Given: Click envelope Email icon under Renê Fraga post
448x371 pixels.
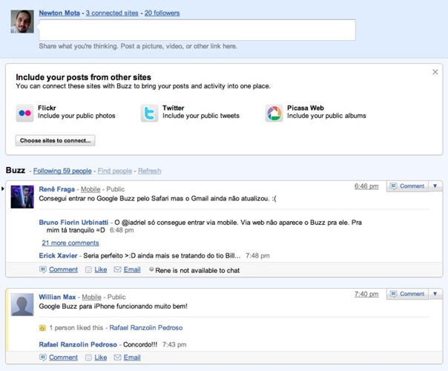Looking at the screenshot, I should [117, 269].
